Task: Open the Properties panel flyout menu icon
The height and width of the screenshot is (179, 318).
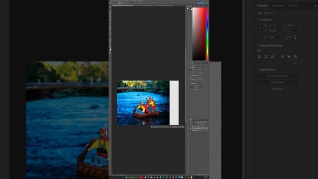Action: [x=316, y=6]
